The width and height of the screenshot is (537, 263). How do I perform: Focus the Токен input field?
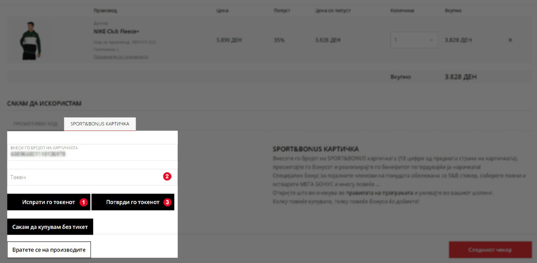83,177
